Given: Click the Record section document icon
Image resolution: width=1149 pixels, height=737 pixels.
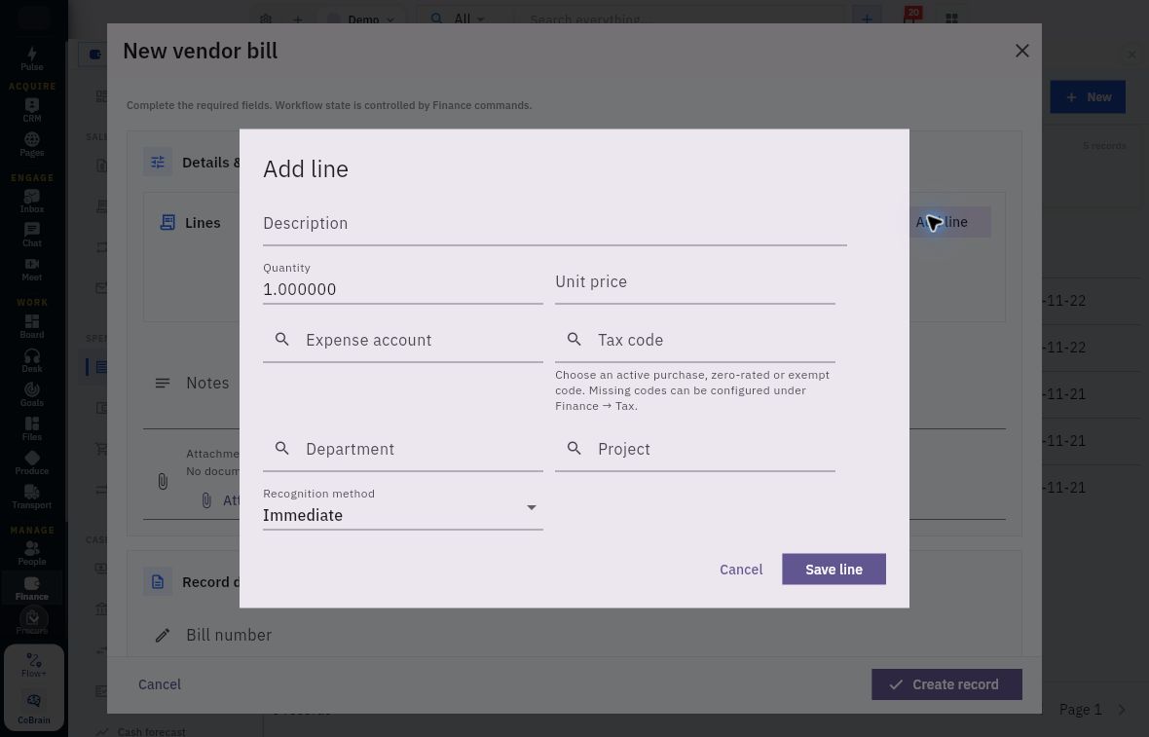Looking at the screenshot, I should click(x=158, y=581).
